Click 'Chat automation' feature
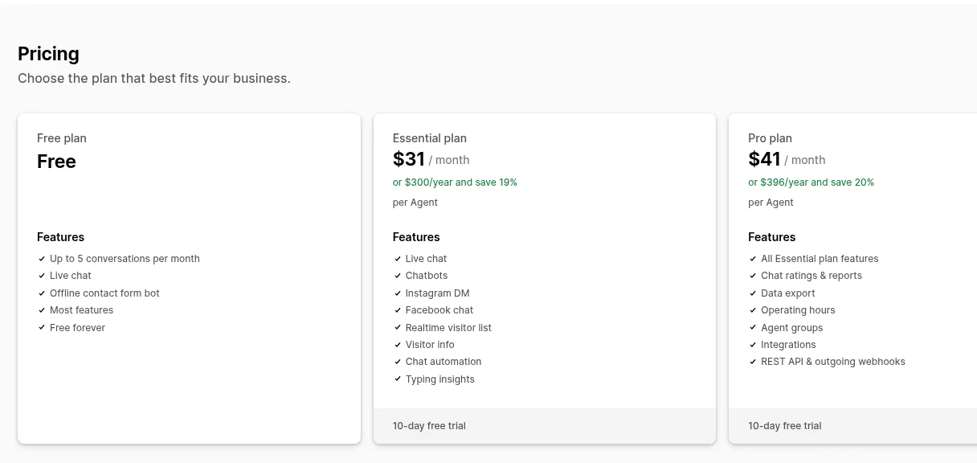The width and height of the screenshot is (977, 463). 444,362
